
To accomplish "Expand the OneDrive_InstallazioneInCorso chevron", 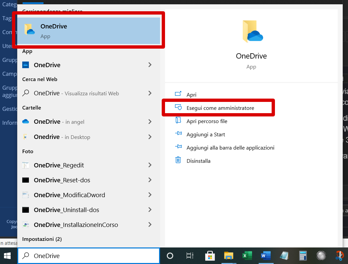I will 150,225.
